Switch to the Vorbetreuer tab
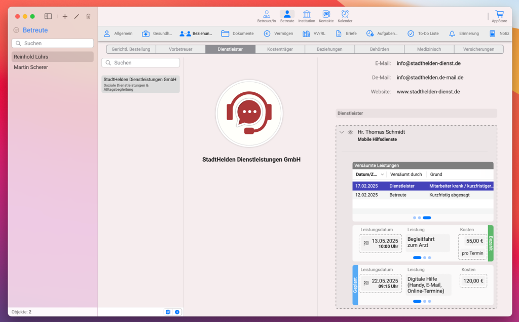Viewport: 519px width, 322px height. coord(181,49)
